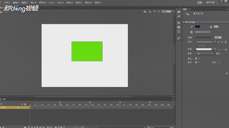Open the 缩放 scale dropdown
Viewport: 229px width, 128px height.
pos(204,54)
